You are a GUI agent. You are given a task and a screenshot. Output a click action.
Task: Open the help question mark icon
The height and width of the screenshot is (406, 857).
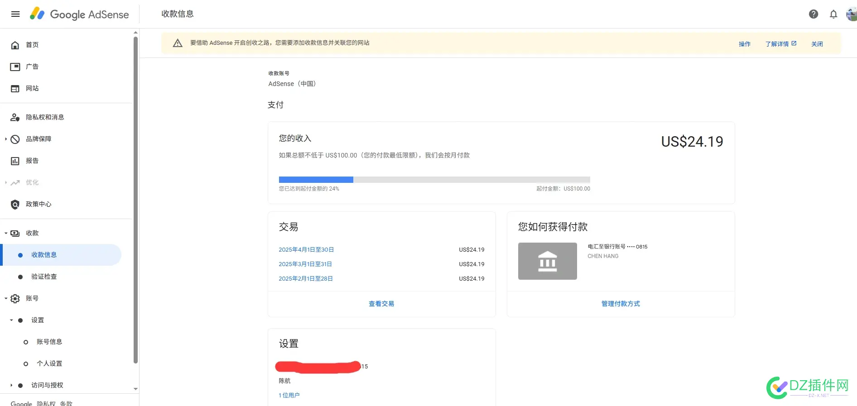tap(814, 14)
